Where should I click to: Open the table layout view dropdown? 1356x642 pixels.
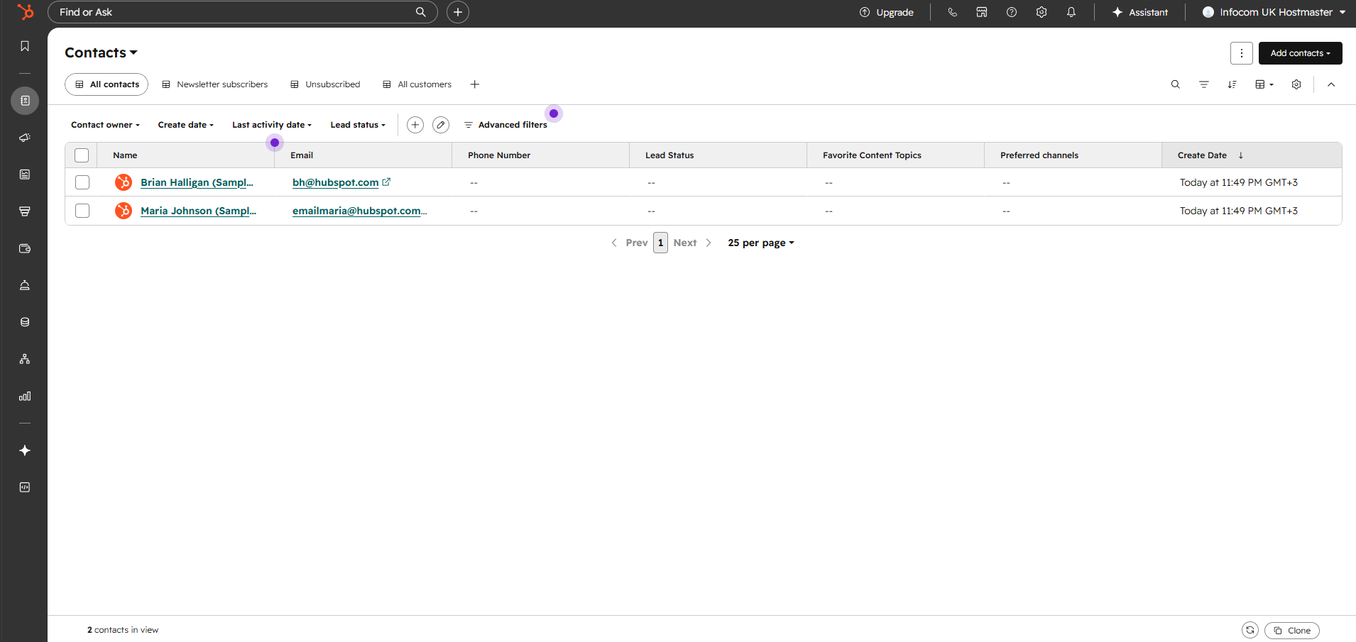[1264, 84]
